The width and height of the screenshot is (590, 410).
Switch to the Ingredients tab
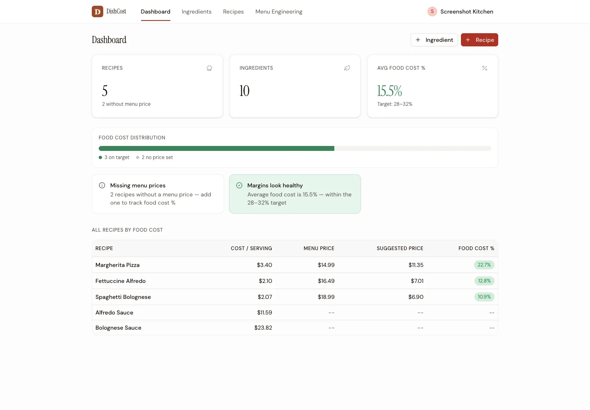197,11
